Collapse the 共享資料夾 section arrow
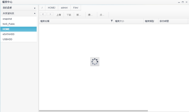The height and width of the screenshot is (112, 189). 35,13
